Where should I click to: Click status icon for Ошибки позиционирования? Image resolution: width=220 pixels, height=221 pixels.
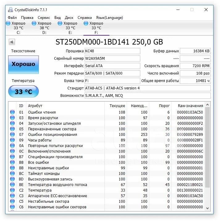click(12, 134)
